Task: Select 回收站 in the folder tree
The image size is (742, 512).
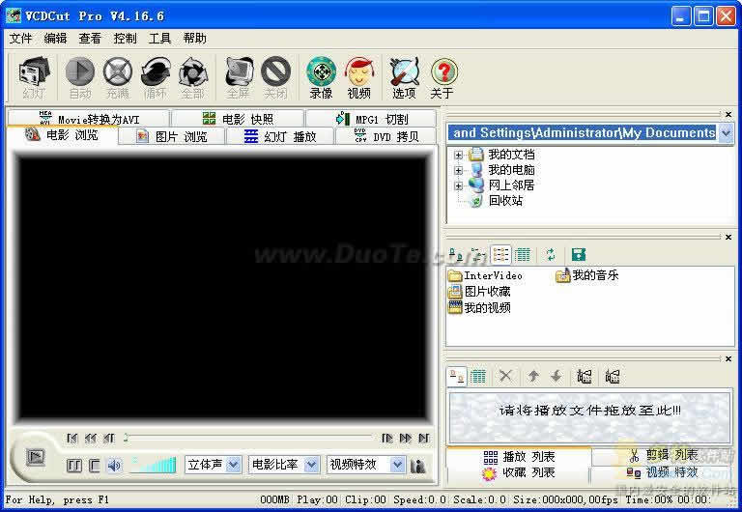Action: point(505,201)
